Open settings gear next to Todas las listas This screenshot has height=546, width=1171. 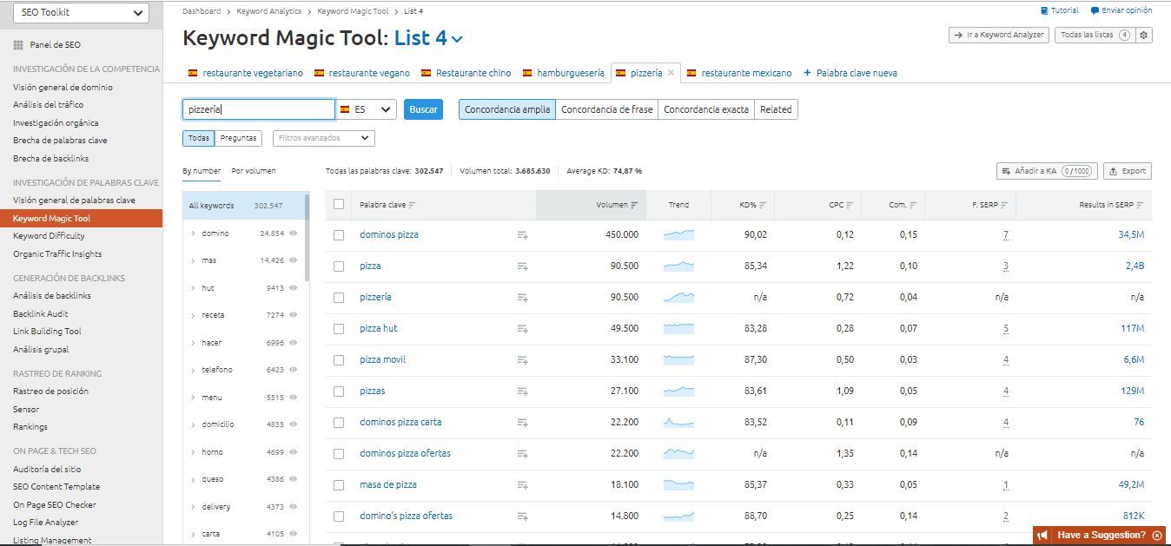click(x=1144, y=35)
